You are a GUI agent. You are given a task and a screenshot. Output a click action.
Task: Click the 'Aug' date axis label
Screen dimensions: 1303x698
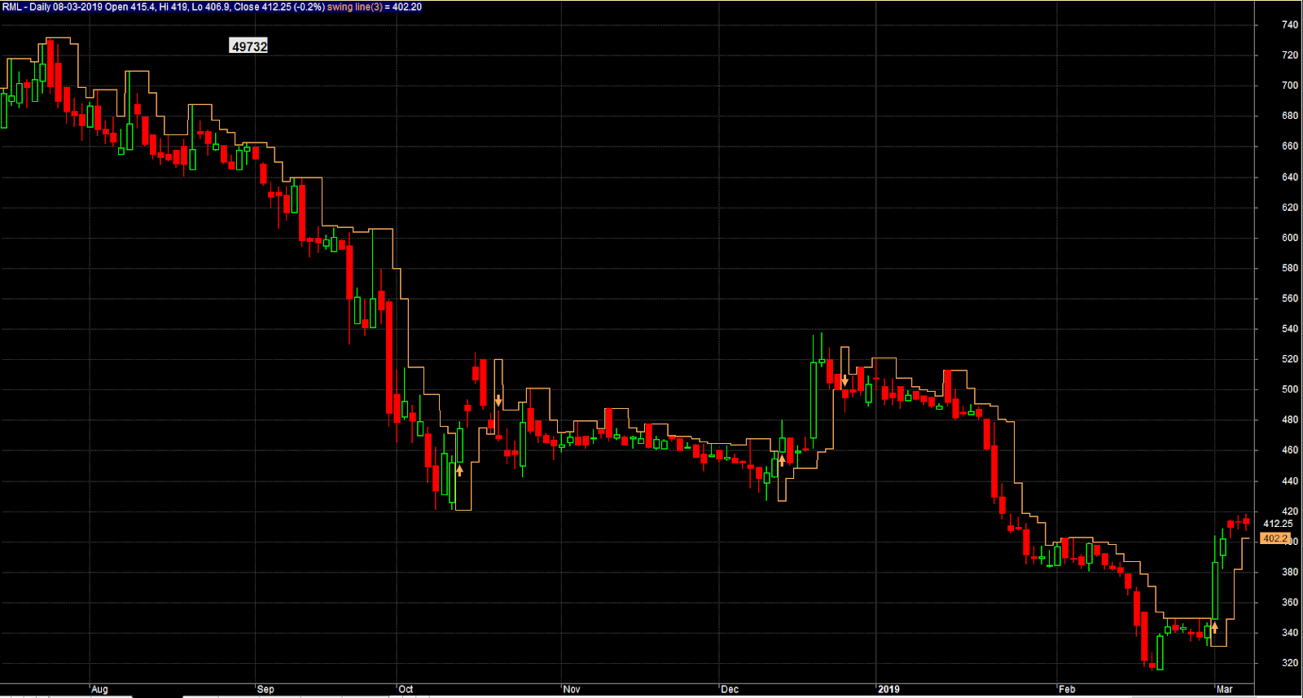click(99, 689)
